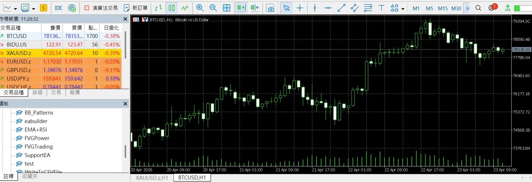
Task: Take a chart screenshot with camera icon
Action: coord(270,8)
